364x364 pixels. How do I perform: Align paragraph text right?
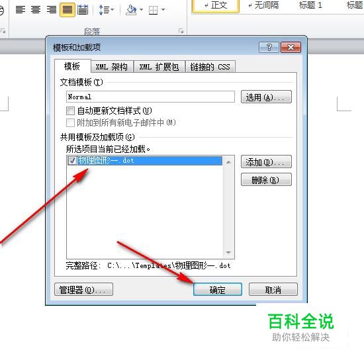[x=52, y=10]
